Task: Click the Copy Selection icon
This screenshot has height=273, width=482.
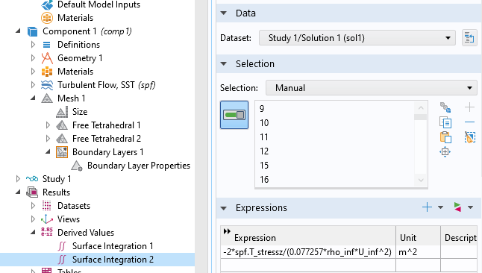Action: tap(445, 122)
